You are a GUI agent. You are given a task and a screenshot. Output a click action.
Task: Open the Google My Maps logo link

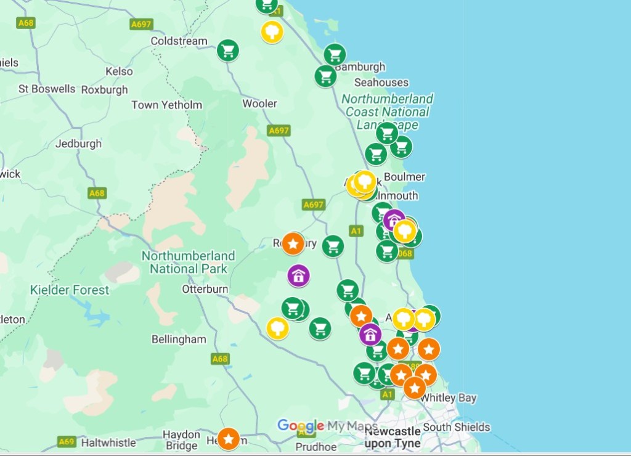click(x=327, y=425)
